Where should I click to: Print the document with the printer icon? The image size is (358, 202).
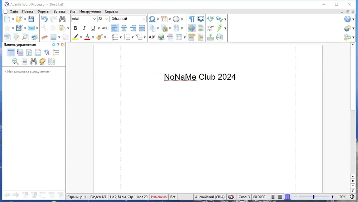click(34, 37)
